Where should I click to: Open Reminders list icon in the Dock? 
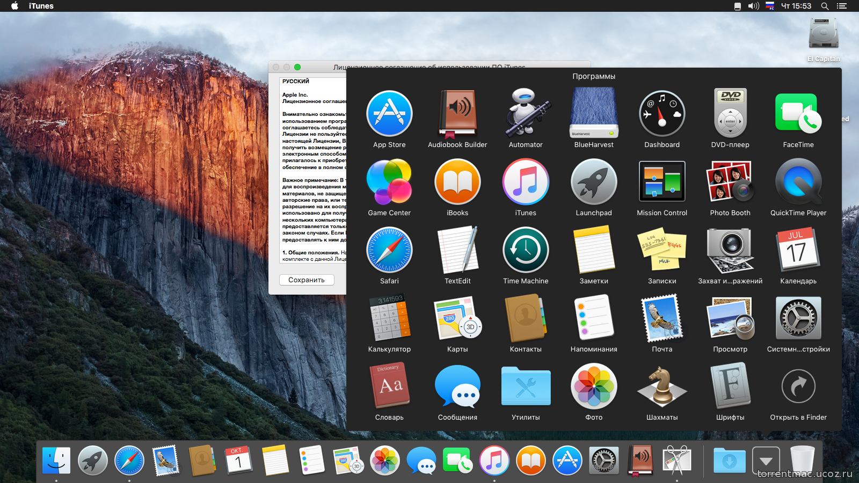pyautogui.click(x=312, y=460)
